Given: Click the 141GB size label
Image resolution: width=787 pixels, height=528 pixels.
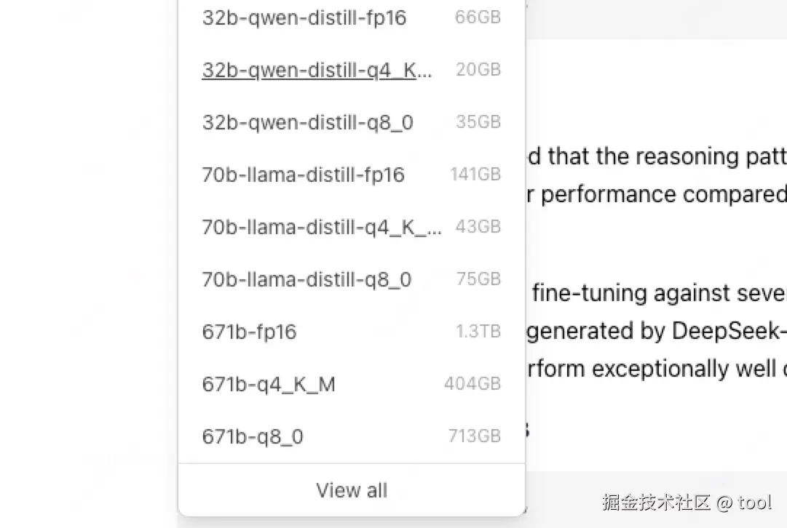Looking at the screenshot, I should pos(475,174).
